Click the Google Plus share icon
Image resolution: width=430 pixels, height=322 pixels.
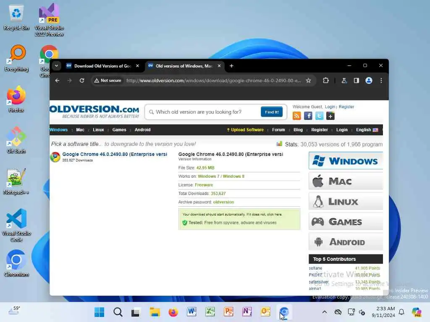coord(330,116)
